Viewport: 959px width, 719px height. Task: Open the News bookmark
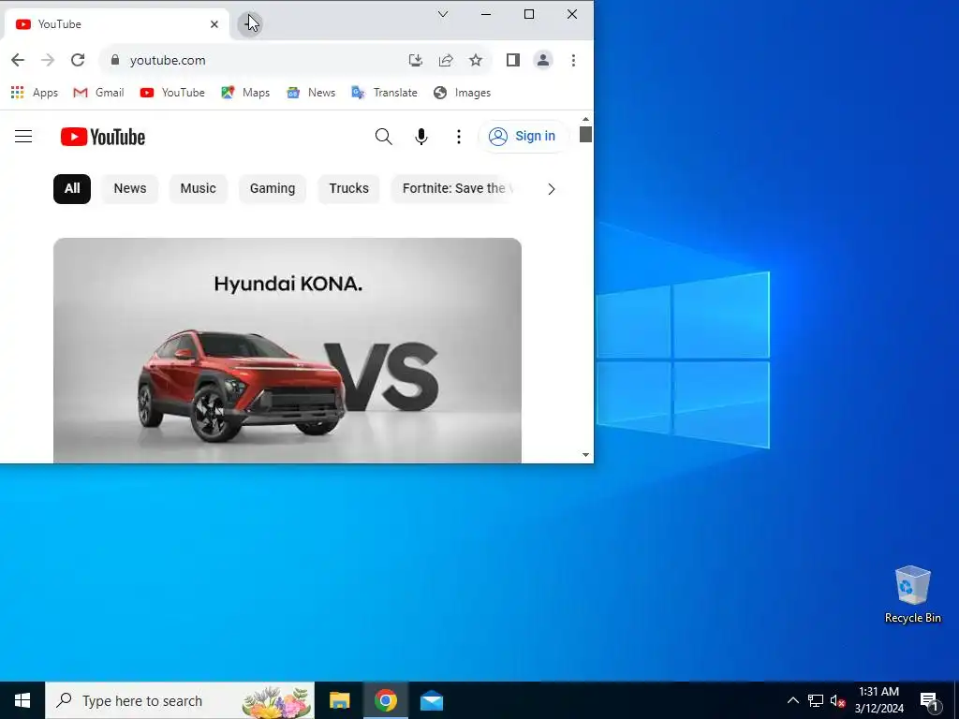(x=311, y=93)
